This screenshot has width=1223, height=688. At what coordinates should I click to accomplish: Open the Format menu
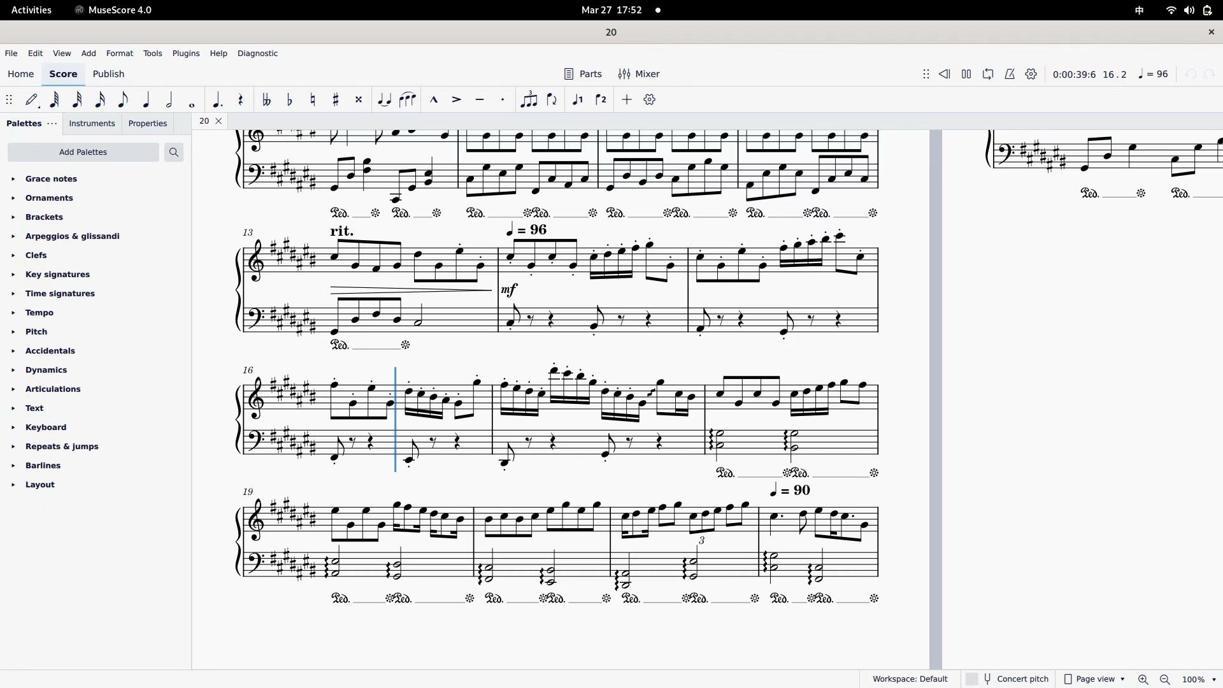(x=120, y=54)
